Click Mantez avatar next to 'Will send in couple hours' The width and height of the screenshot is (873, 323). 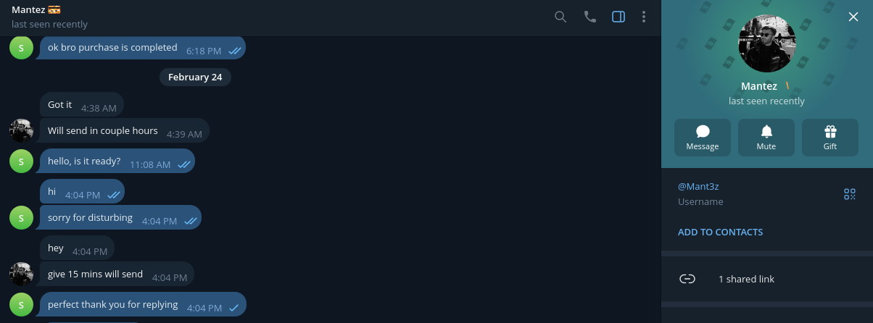tap(21, 130)
